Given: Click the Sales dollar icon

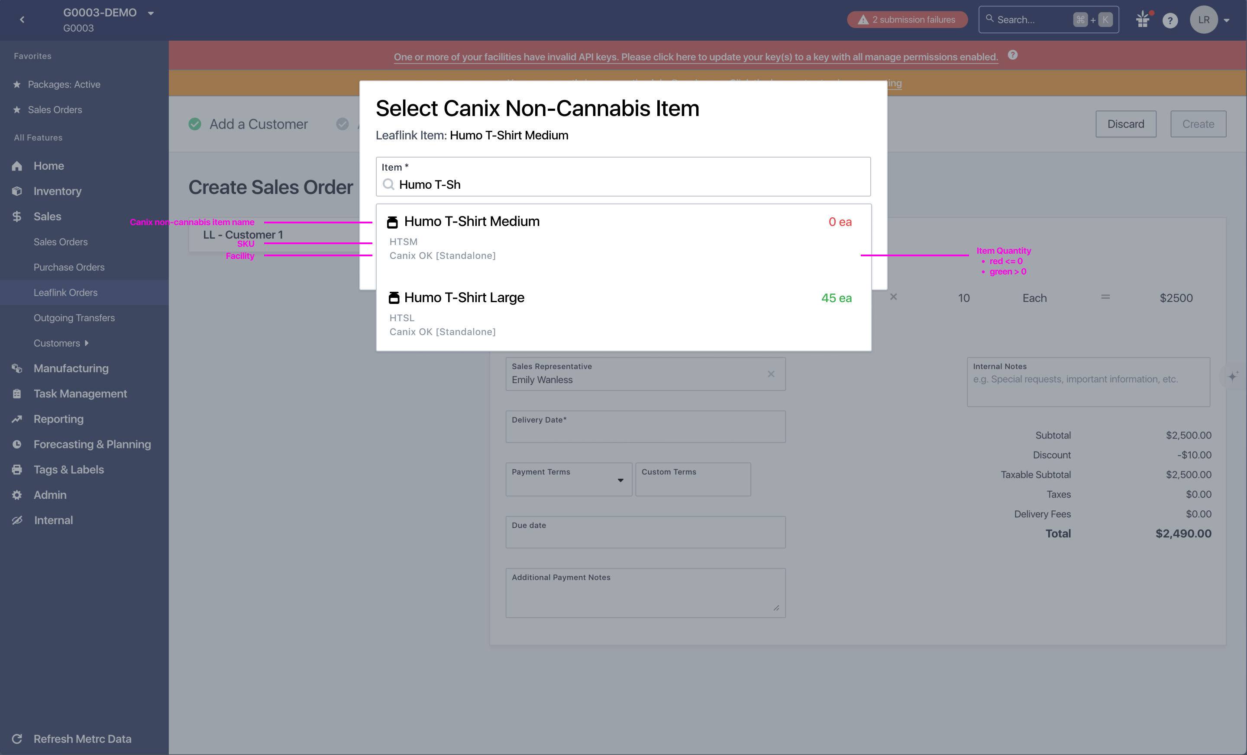Looking at the screenshot, I should tap(17, 216).
